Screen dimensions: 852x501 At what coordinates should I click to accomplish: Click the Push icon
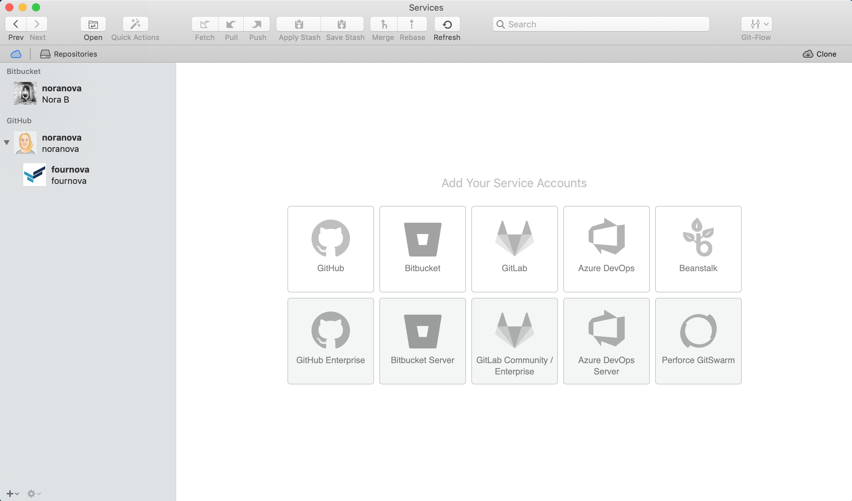pyautogui.click(x=257, y=24)
